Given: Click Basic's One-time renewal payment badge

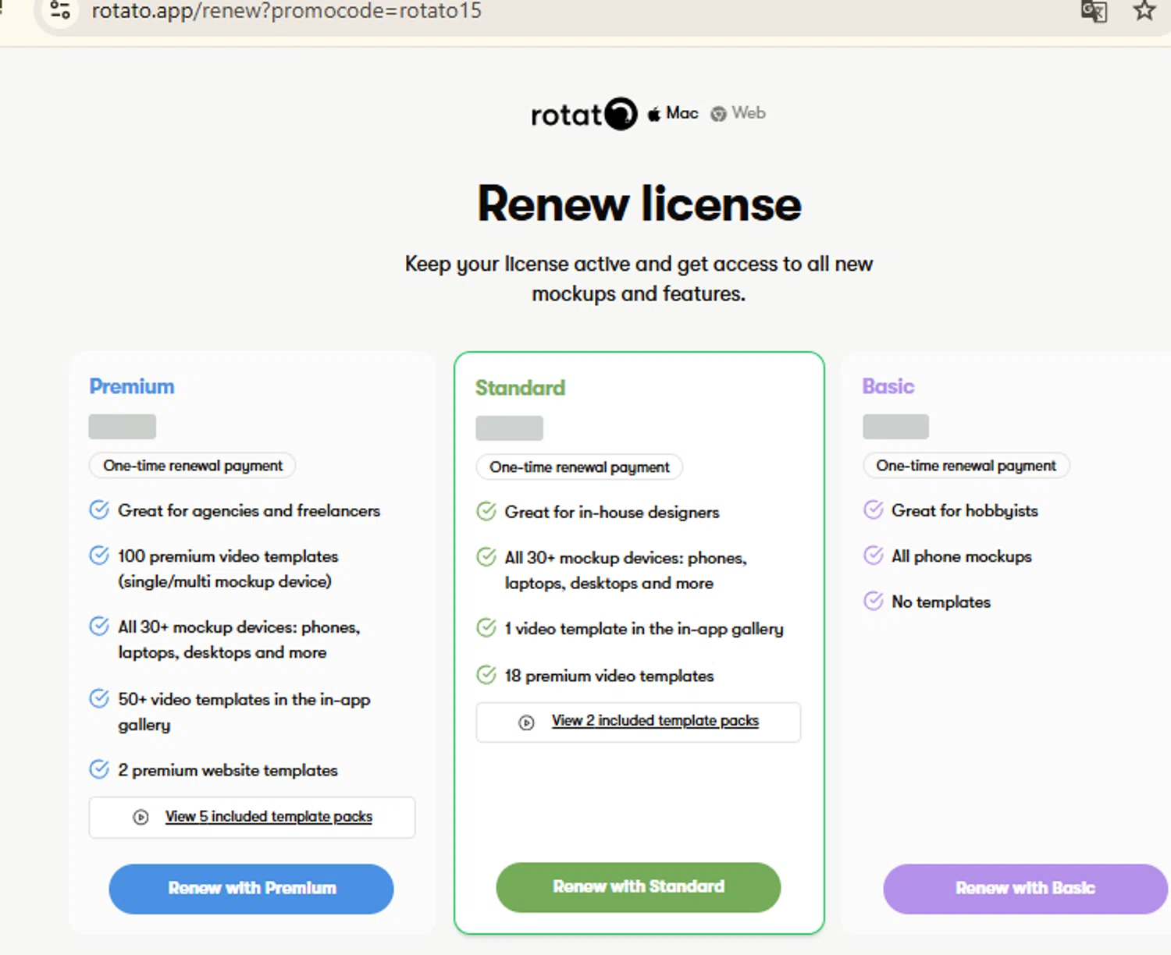Looking at the screenshot, I should 966,466.
